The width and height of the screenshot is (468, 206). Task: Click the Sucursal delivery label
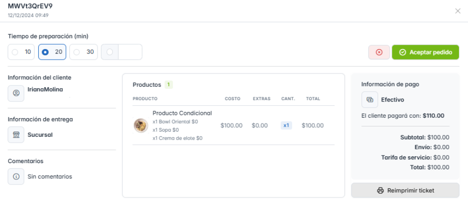coord(40,135)
